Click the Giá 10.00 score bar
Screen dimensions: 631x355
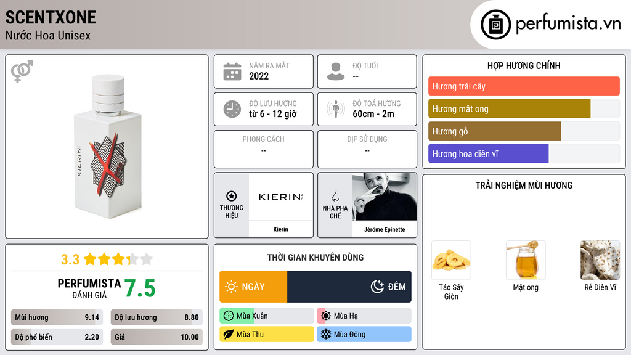[x=157, y=337]
